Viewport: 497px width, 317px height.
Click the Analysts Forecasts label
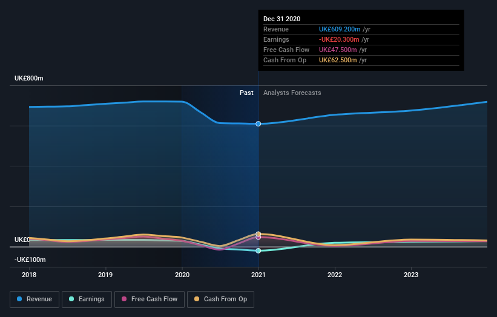point(292,93)
